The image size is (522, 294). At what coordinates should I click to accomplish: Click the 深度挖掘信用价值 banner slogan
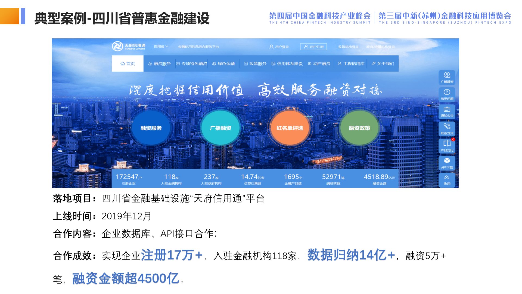click(x=186, y=90)
